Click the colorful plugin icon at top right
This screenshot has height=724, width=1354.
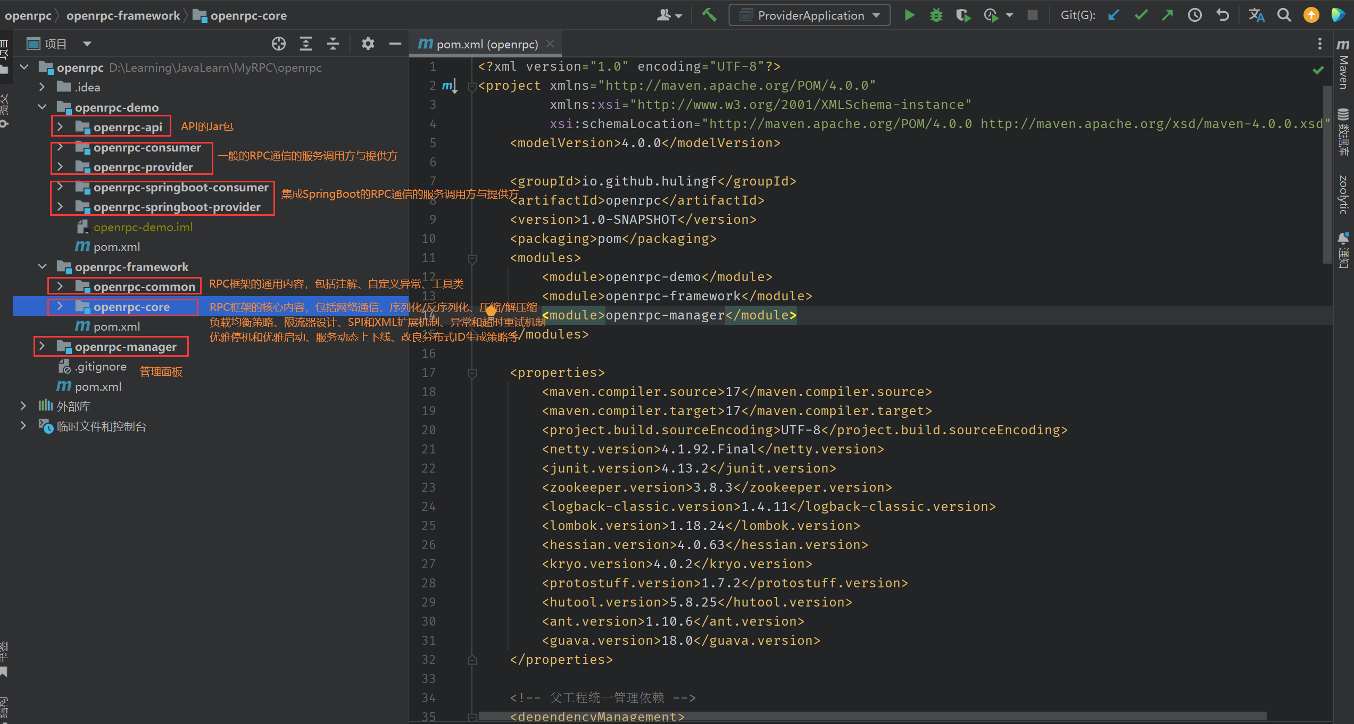pyautogui.click(x=1338, y=15)
